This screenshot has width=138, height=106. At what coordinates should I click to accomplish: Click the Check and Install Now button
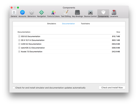(x=112, y=88)
